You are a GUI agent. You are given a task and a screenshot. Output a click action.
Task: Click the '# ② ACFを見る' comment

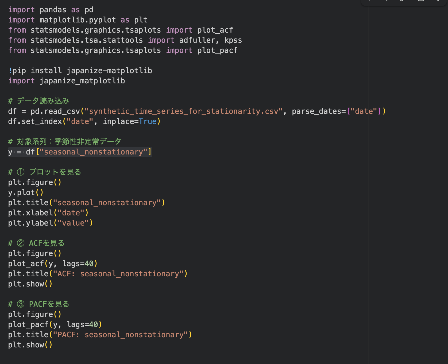(36, 243)
